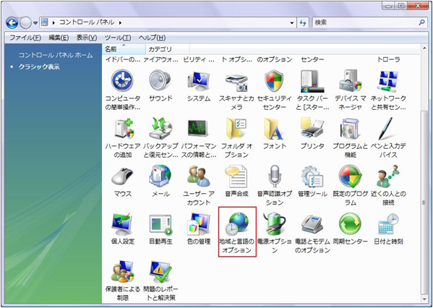Image resolution: width=433 pixels, height=308 pixels.
Task: Open the ヘルプ(H) menu
Action: click(x=152, y=38)
